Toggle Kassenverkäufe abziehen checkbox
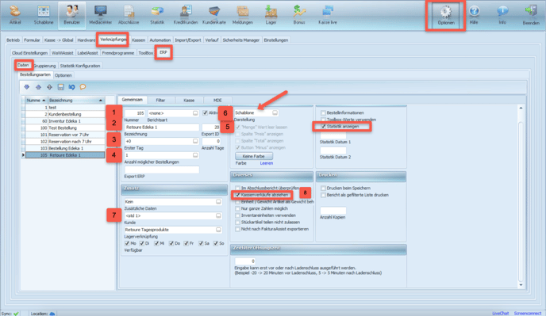This screenshot has height=316, width=546. (x=238, y=195)
